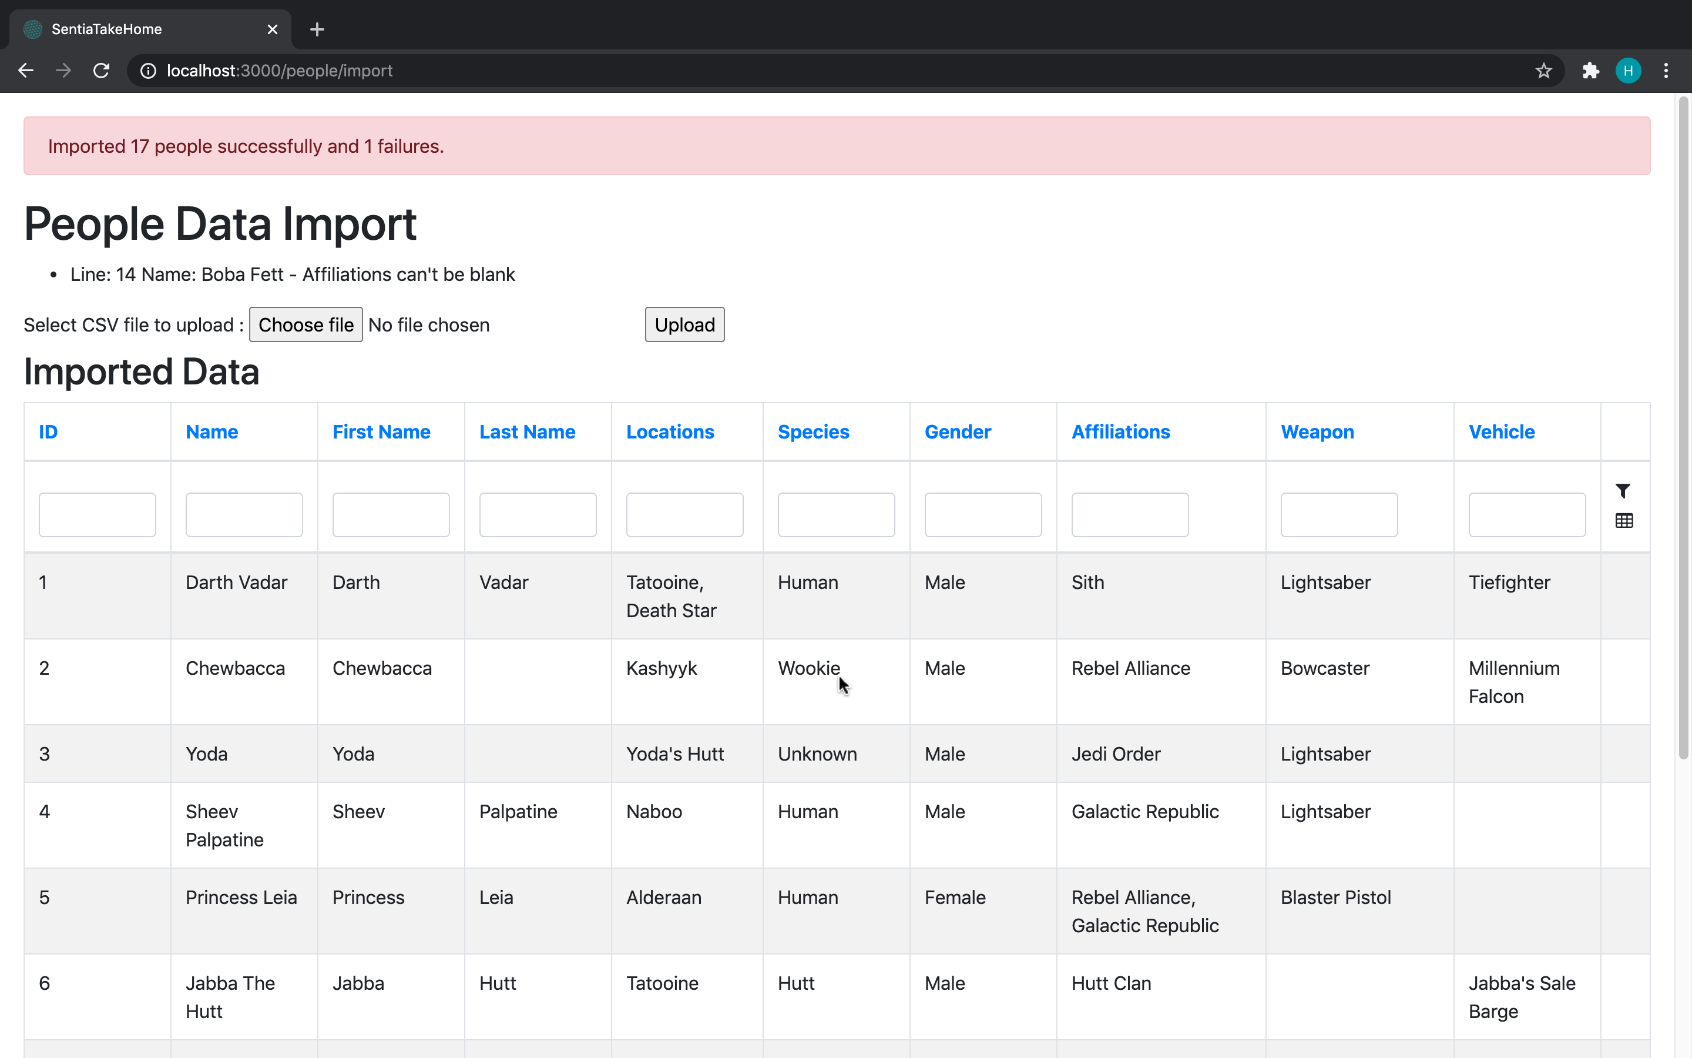1692x1058 pixels.
Task: Focus the Weapon filter input field
Action: [x=1338, y=514]
